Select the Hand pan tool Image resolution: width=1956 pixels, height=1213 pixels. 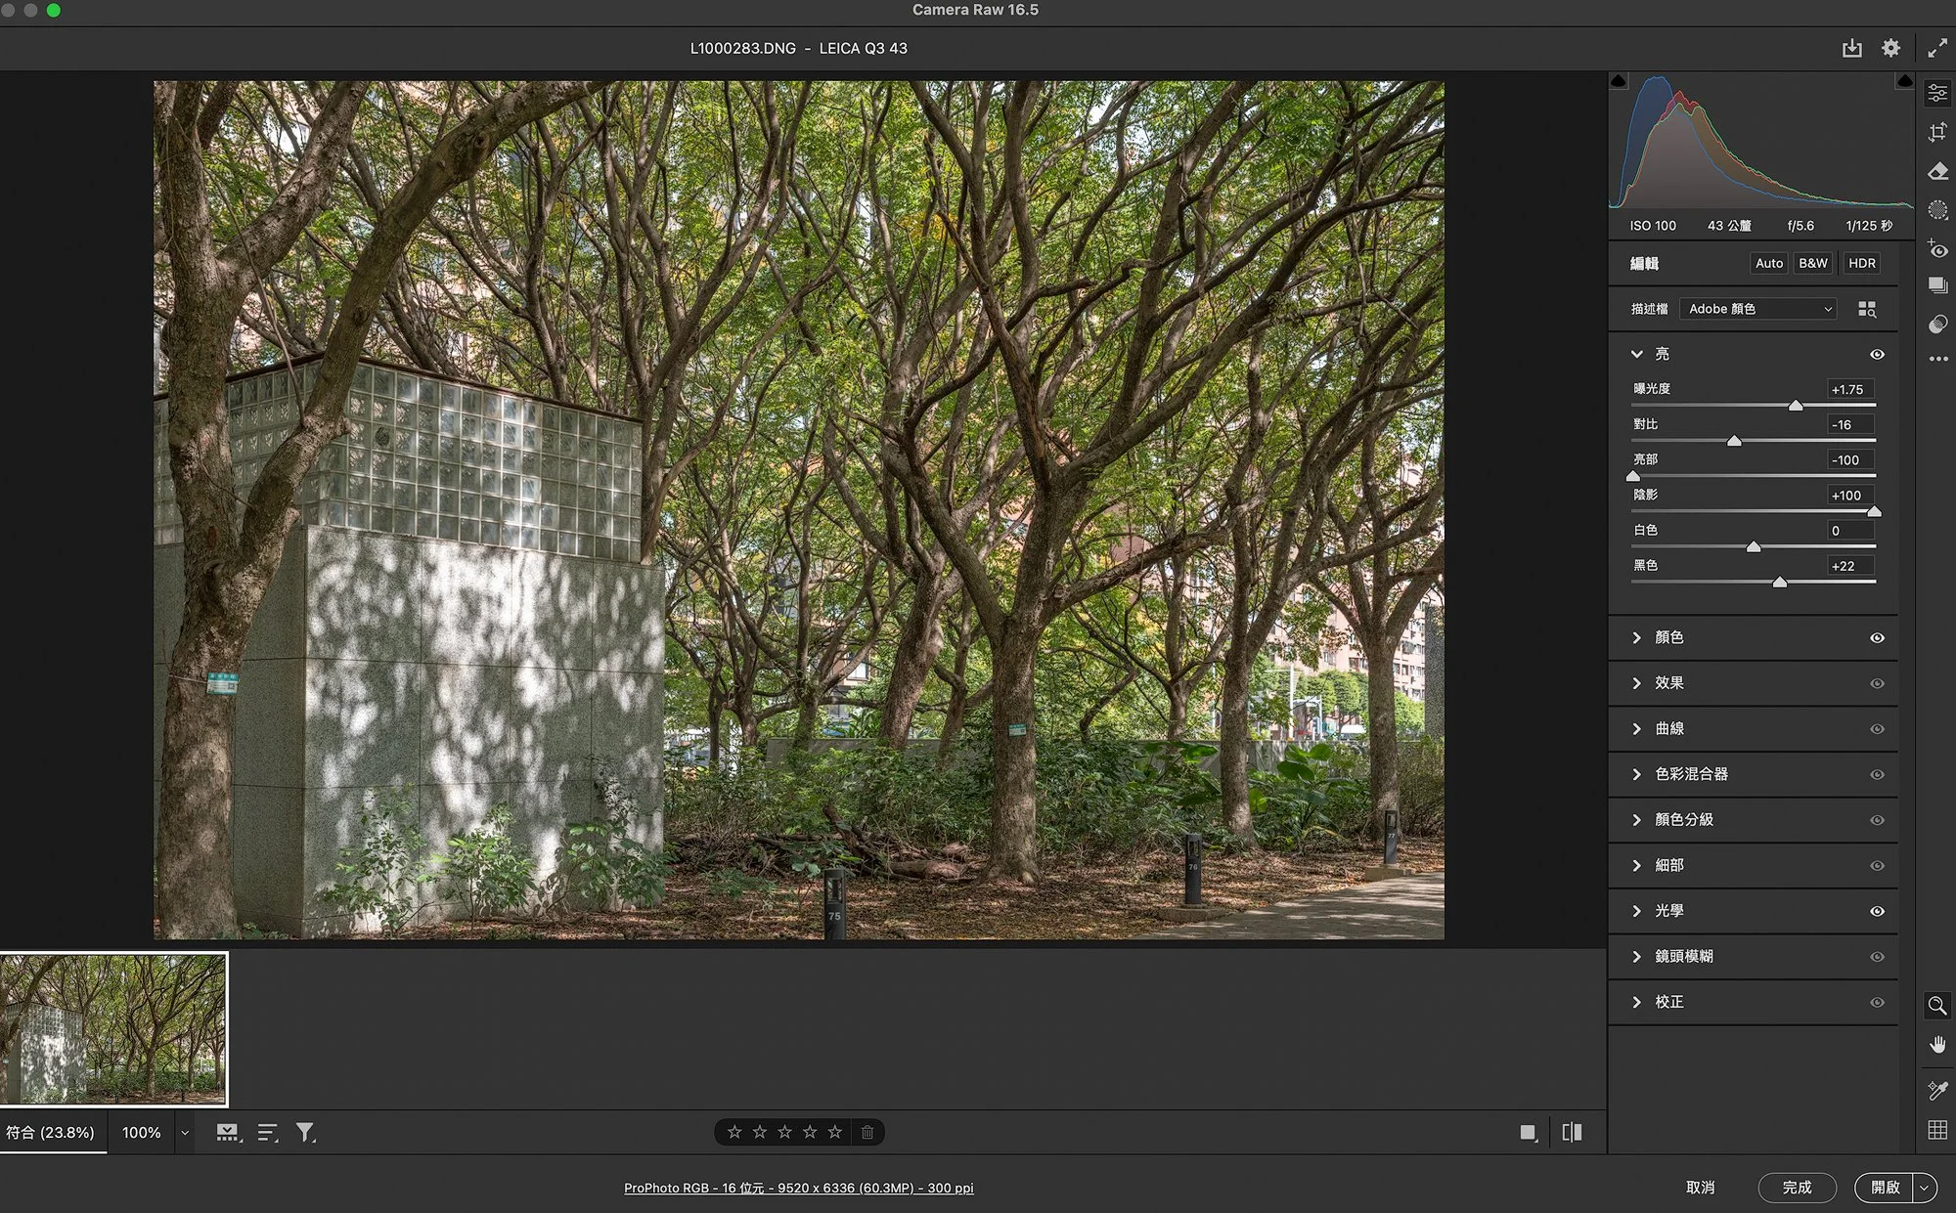click(x=1937, y=1045)
